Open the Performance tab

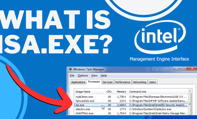[123, 82]
